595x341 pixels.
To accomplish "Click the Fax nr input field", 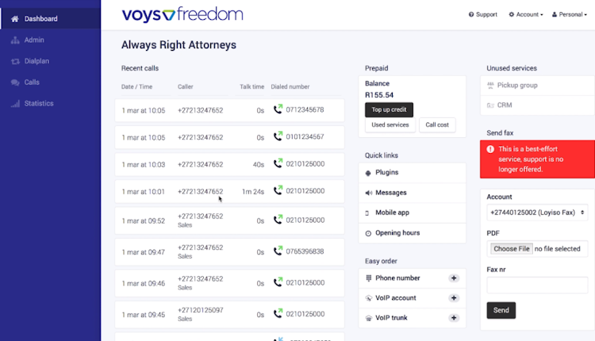I will (537, 285).
